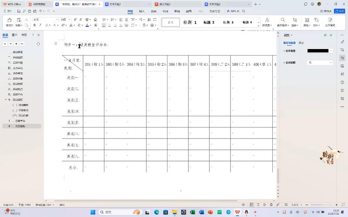Click the help question mark sidebar icon
The width and height of the screenshot is (348, 217).
click(x=342, y=82)
